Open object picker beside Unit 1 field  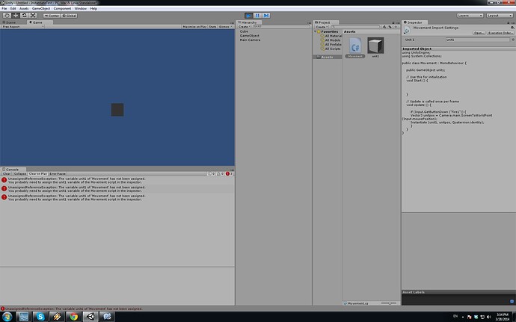pyautogui.click(x=512, y=40)
